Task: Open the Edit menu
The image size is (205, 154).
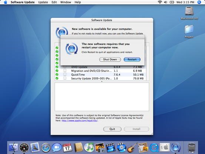Action: pos(54,2)
